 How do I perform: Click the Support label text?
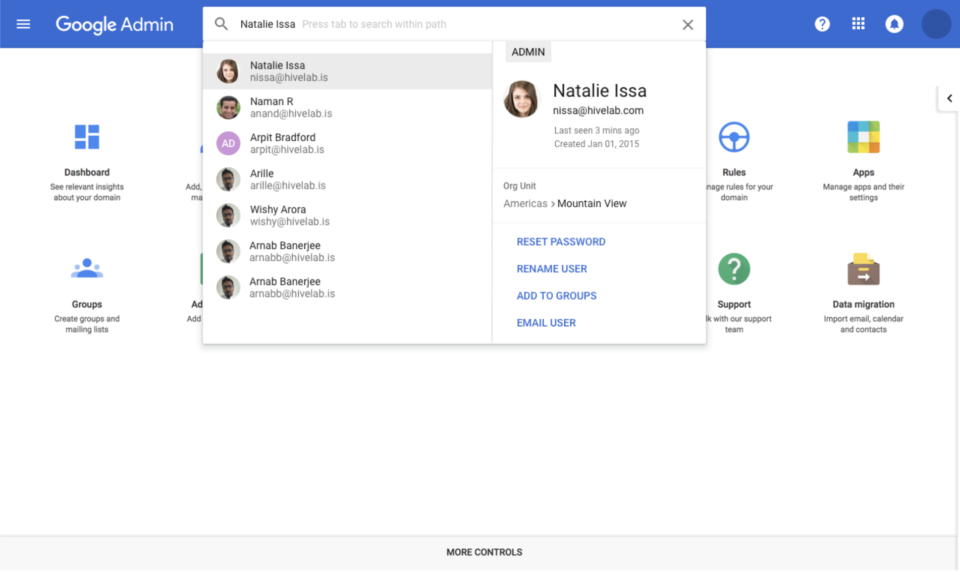pyautogui.click(x=734, y=305)
